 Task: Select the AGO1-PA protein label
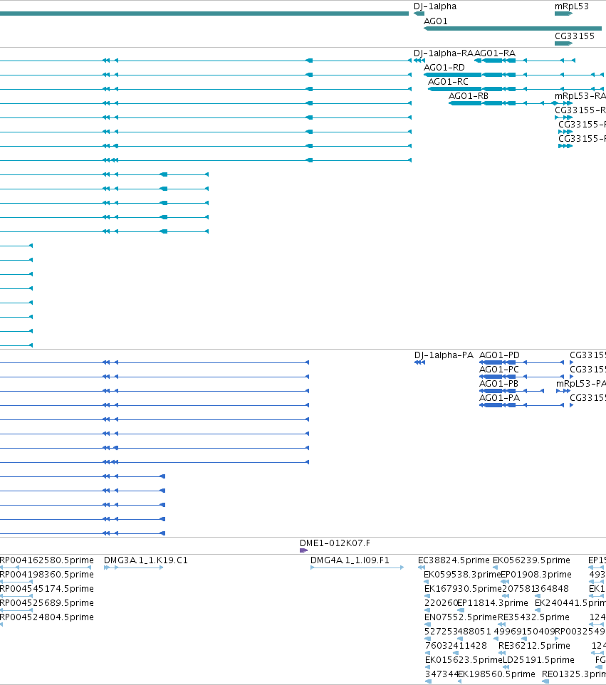[499, 397]
